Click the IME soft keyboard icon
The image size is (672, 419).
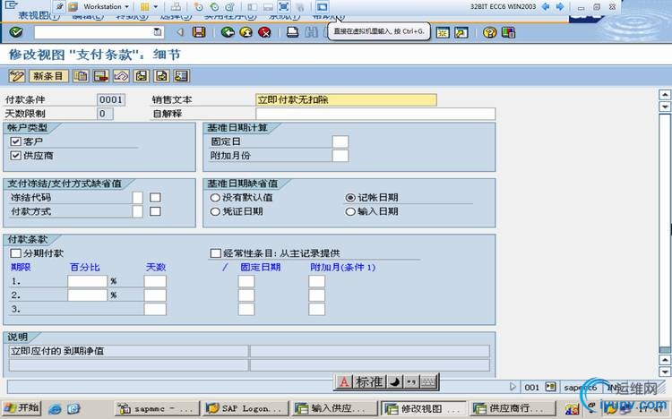point(428,381)
